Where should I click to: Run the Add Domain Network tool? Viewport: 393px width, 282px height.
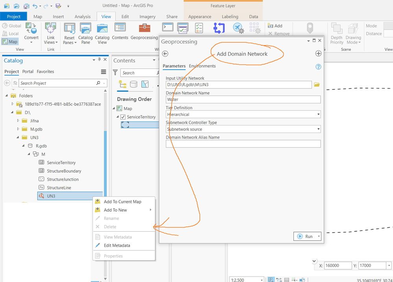click(x=305, y=236)
